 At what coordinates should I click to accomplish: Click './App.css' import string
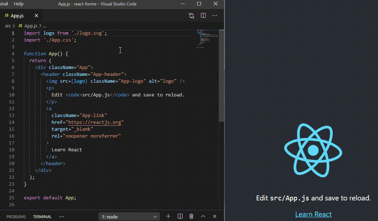58,40
